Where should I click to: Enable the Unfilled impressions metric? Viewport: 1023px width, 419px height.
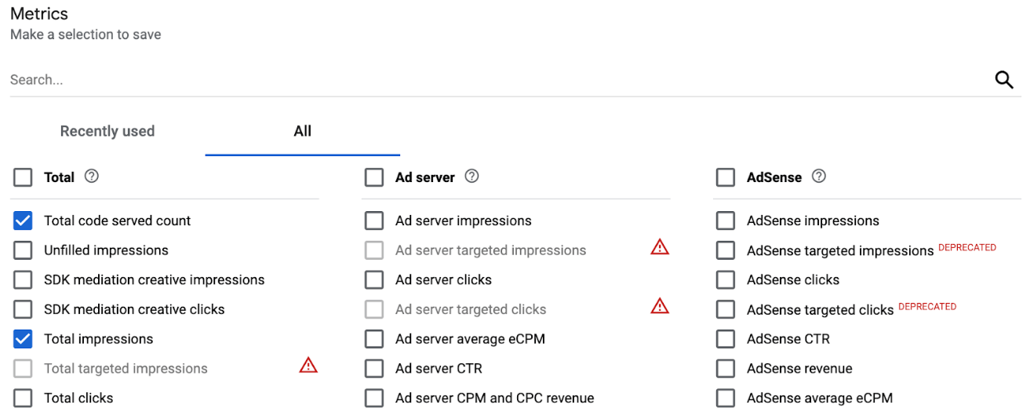pos(24,251)
